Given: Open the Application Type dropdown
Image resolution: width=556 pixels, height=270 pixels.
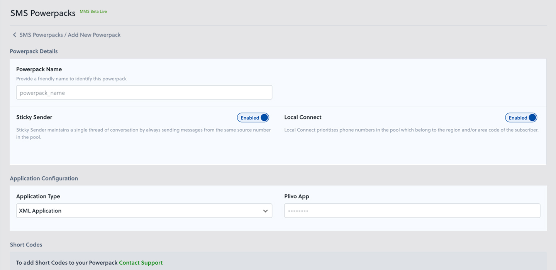Looking at the screenshot, I should (144, 211).
